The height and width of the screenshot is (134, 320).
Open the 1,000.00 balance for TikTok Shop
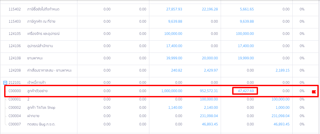pos(282,108)
